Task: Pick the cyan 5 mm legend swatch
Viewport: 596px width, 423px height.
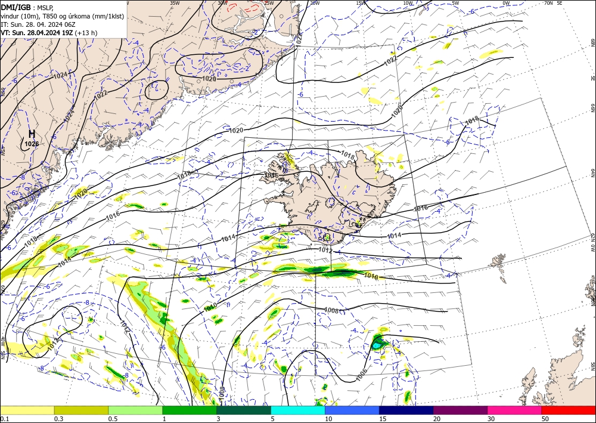Action: point(298,410)
